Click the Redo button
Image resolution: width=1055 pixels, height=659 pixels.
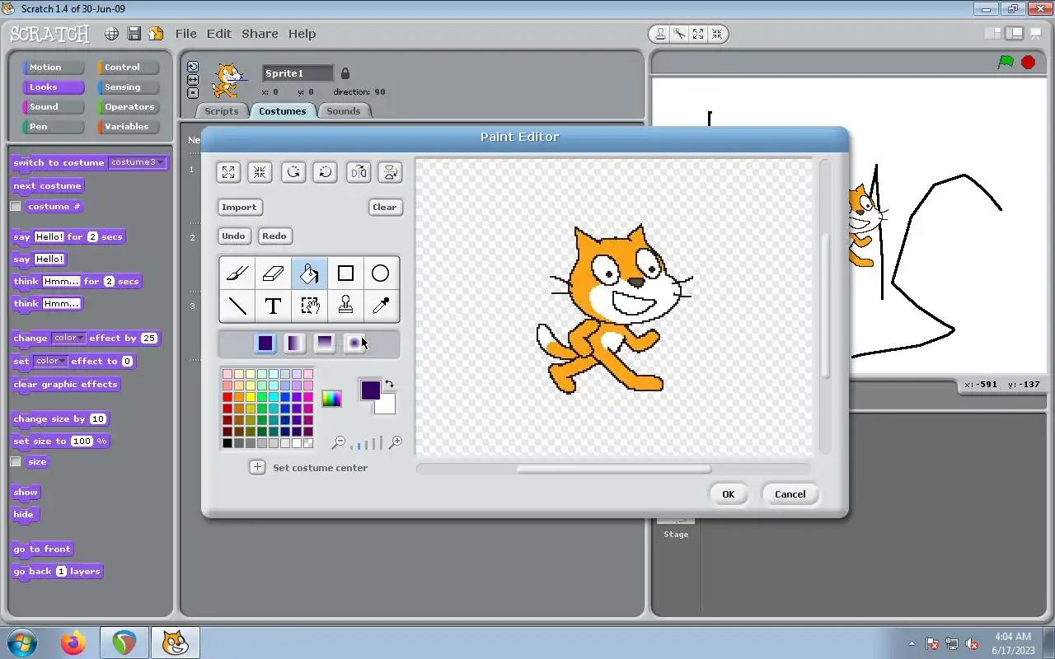click(274, 236)
